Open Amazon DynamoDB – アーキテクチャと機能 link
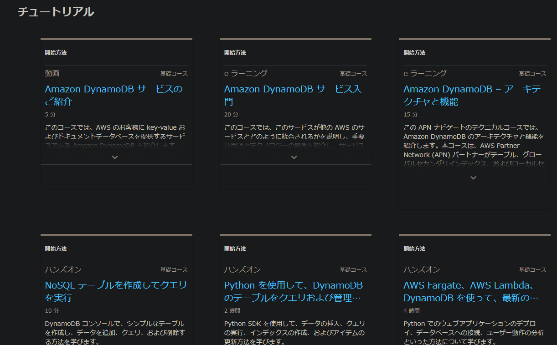557x345 pixels. [472, 95]
